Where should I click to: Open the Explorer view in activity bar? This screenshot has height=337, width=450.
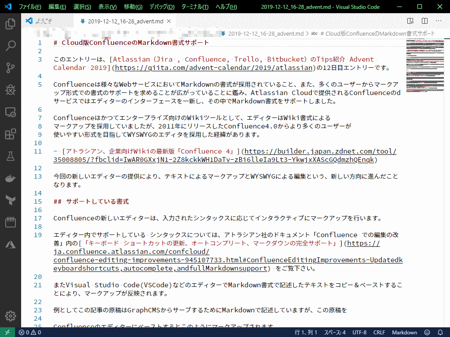click(10, 23)
